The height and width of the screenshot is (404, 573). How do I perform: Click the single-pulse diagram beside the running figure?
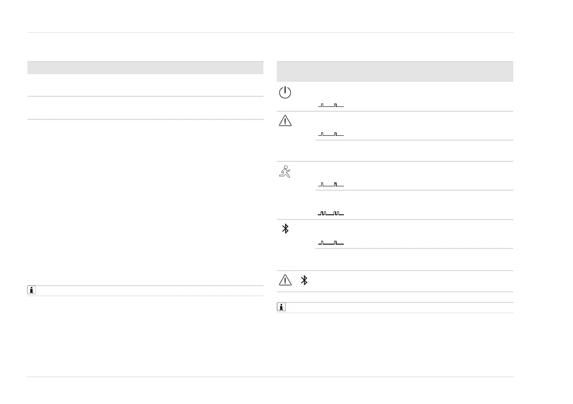(331, 184)
